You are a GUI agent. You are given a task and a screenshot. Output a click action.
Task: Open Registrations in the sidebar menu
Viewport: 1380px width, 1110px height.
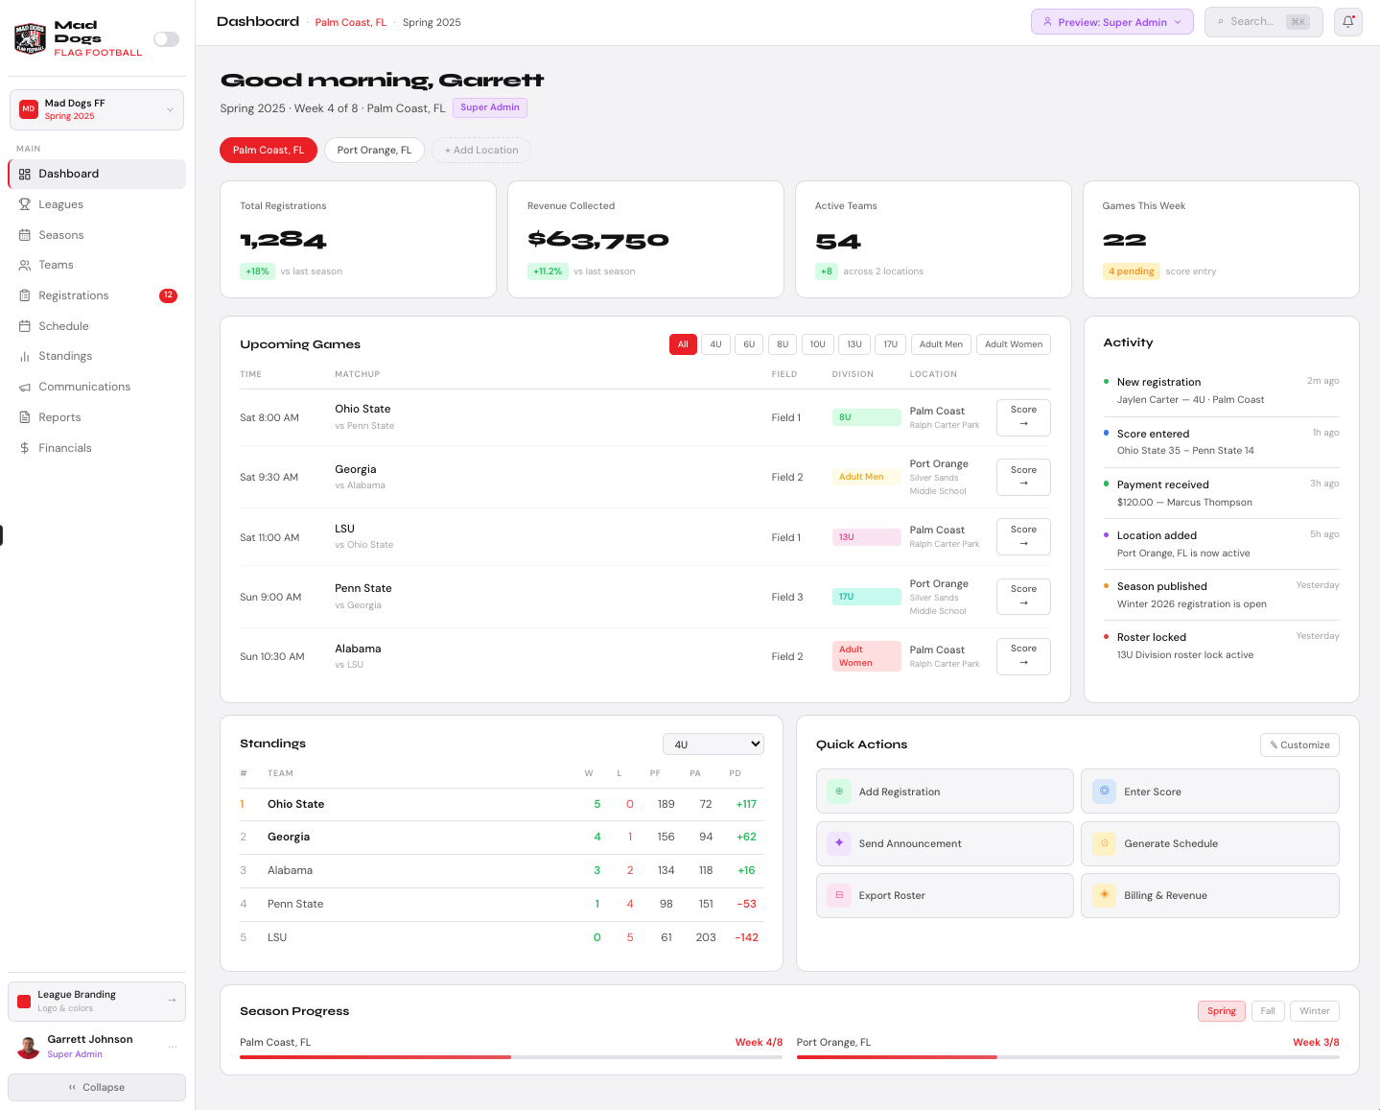[74, 295]
